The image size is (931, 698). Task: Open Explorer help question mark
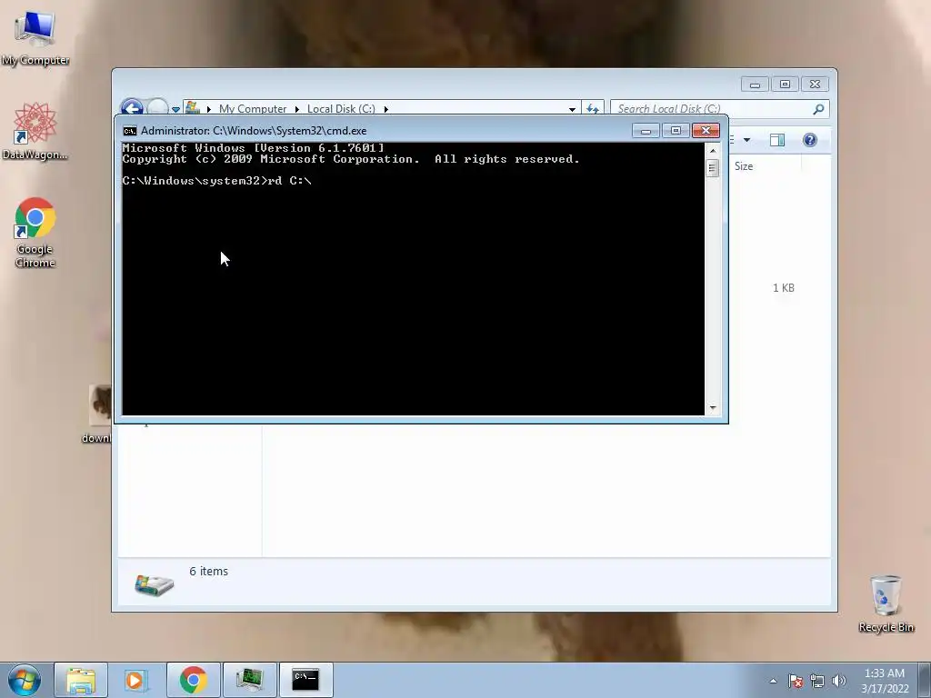[x=810, y=140]
